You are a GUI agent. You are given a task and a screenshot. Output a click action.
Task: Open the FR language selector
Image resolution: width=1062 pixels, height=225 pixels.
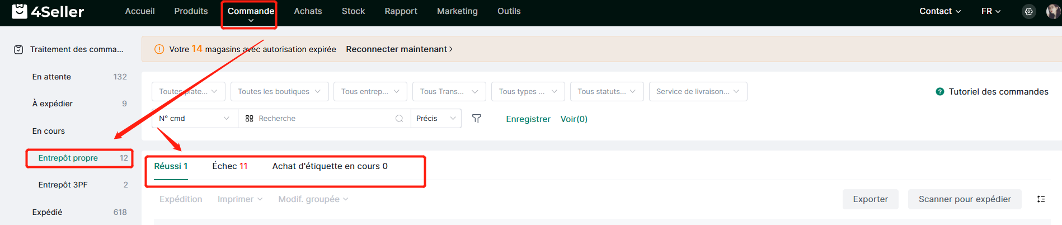[991, 11]
